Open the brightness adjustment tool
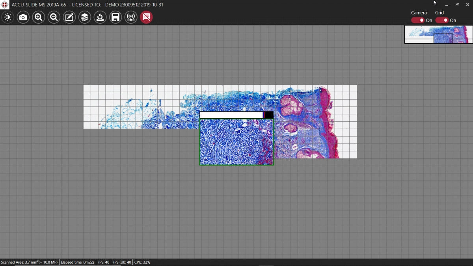 pos(7,17)
